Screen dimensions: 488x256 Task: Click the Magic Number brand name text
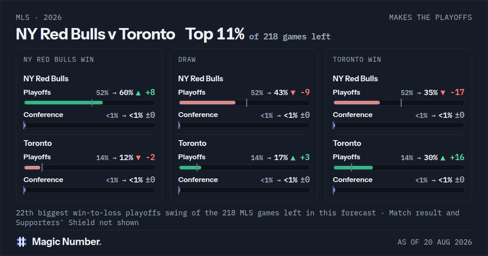pos(67,242)
